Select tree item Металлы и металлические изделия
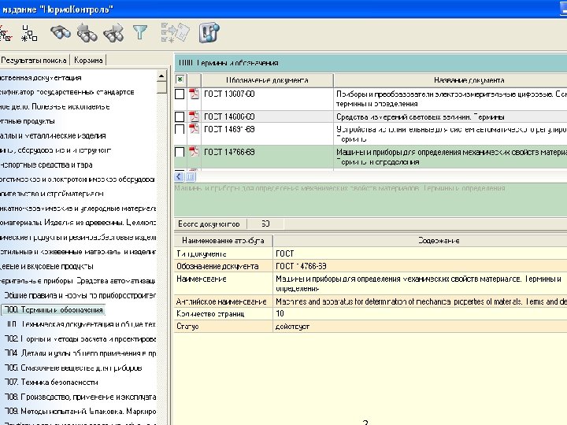 click(x=54, y=136)
